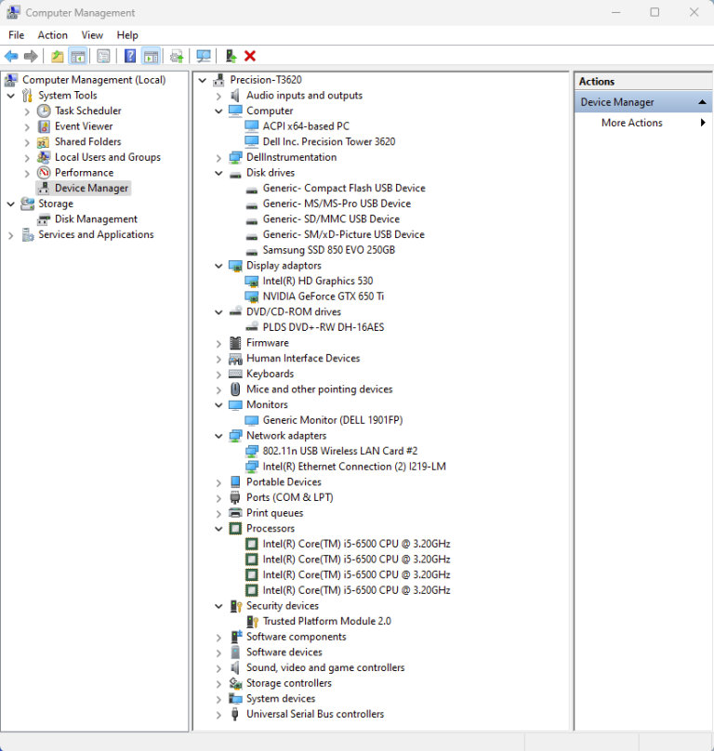Expand Universal Serial Bus controllers
The width and height of the screenshot is (714, 751).
point(219,715)
